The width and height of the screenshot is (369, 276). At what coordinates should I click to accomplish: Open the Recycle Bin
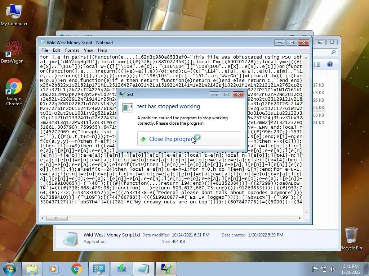point(351,239)
